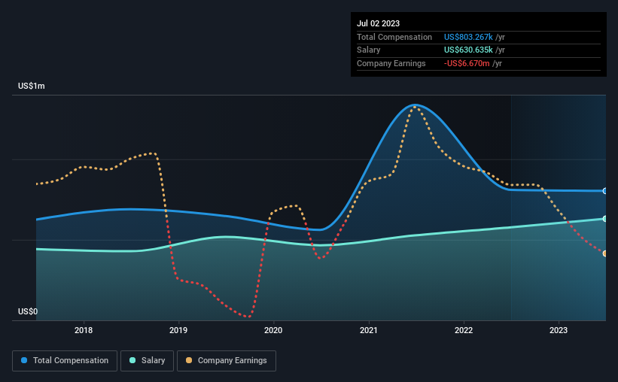
Task: Click the orange Company Earnings legend dot
Action: coord(189,360)
